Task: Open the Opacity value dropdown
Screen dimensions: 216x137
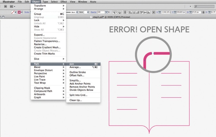Action: tap(106, 12)
